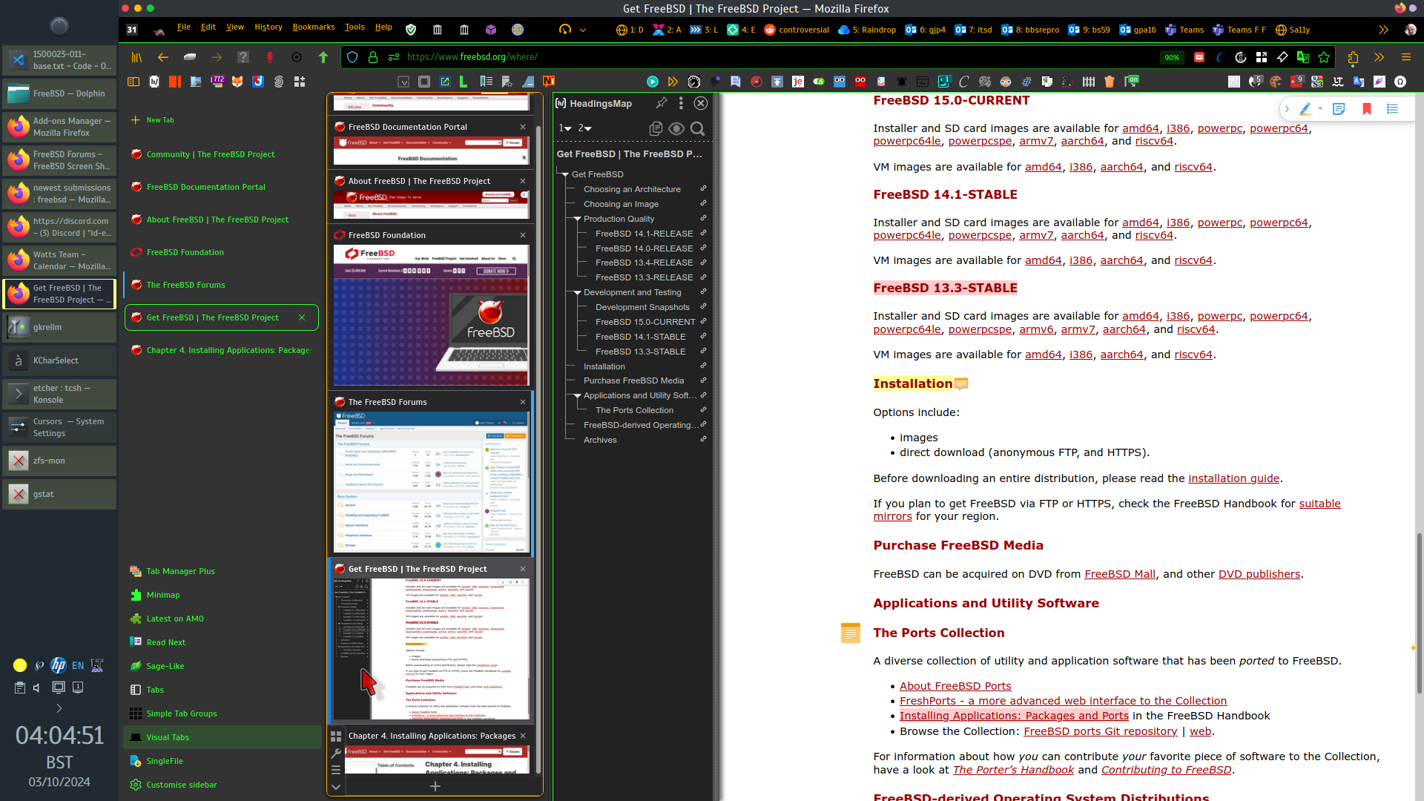Open the hamburger application menu
The height and width of the screenshot is (801, 1424).
(1405, 57)
